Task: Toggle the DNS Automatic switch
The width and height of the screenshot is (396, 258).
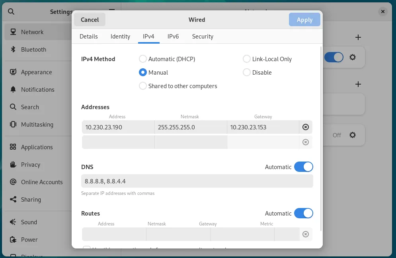Action: click(303, 167)
